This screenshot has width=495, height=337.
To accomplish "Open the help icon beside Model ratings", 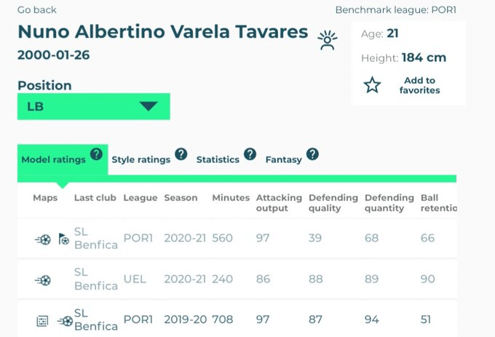I will click(96, 154).
